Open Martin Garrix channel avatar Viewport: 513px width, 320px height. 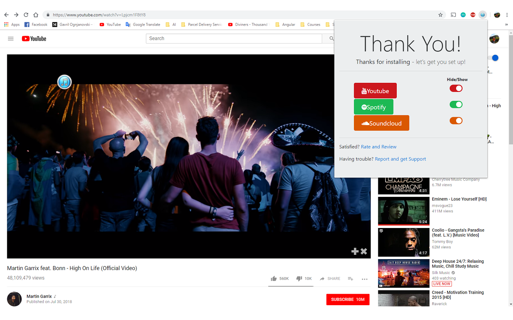[x=14, y=299]
